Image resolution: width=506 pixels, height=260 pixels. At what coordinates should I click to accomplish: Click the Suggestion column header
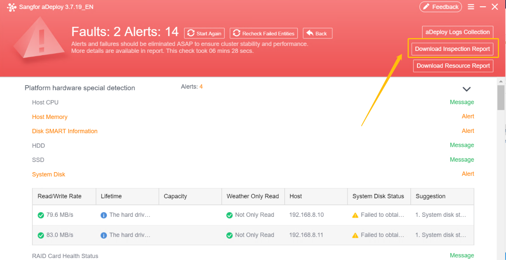pos(443,196)
